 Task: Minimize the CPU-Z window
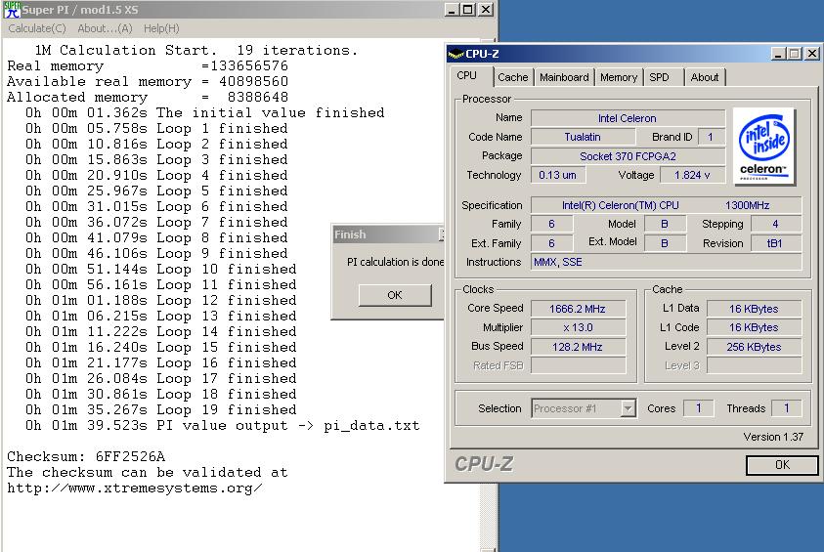(779, 54)
